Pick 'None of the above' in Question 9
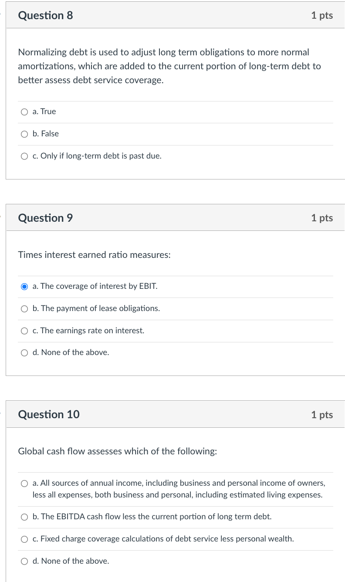This screenshot has width=345, height=582. pyautogui.click(x=24, y=353)
